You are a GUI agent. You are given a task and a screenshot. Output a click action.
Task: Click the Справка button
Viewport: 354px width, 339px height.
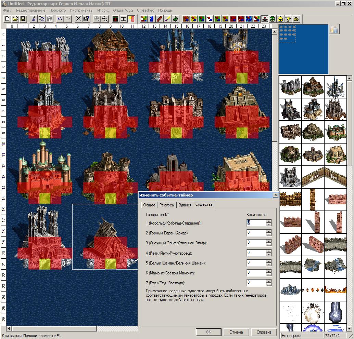264,332
